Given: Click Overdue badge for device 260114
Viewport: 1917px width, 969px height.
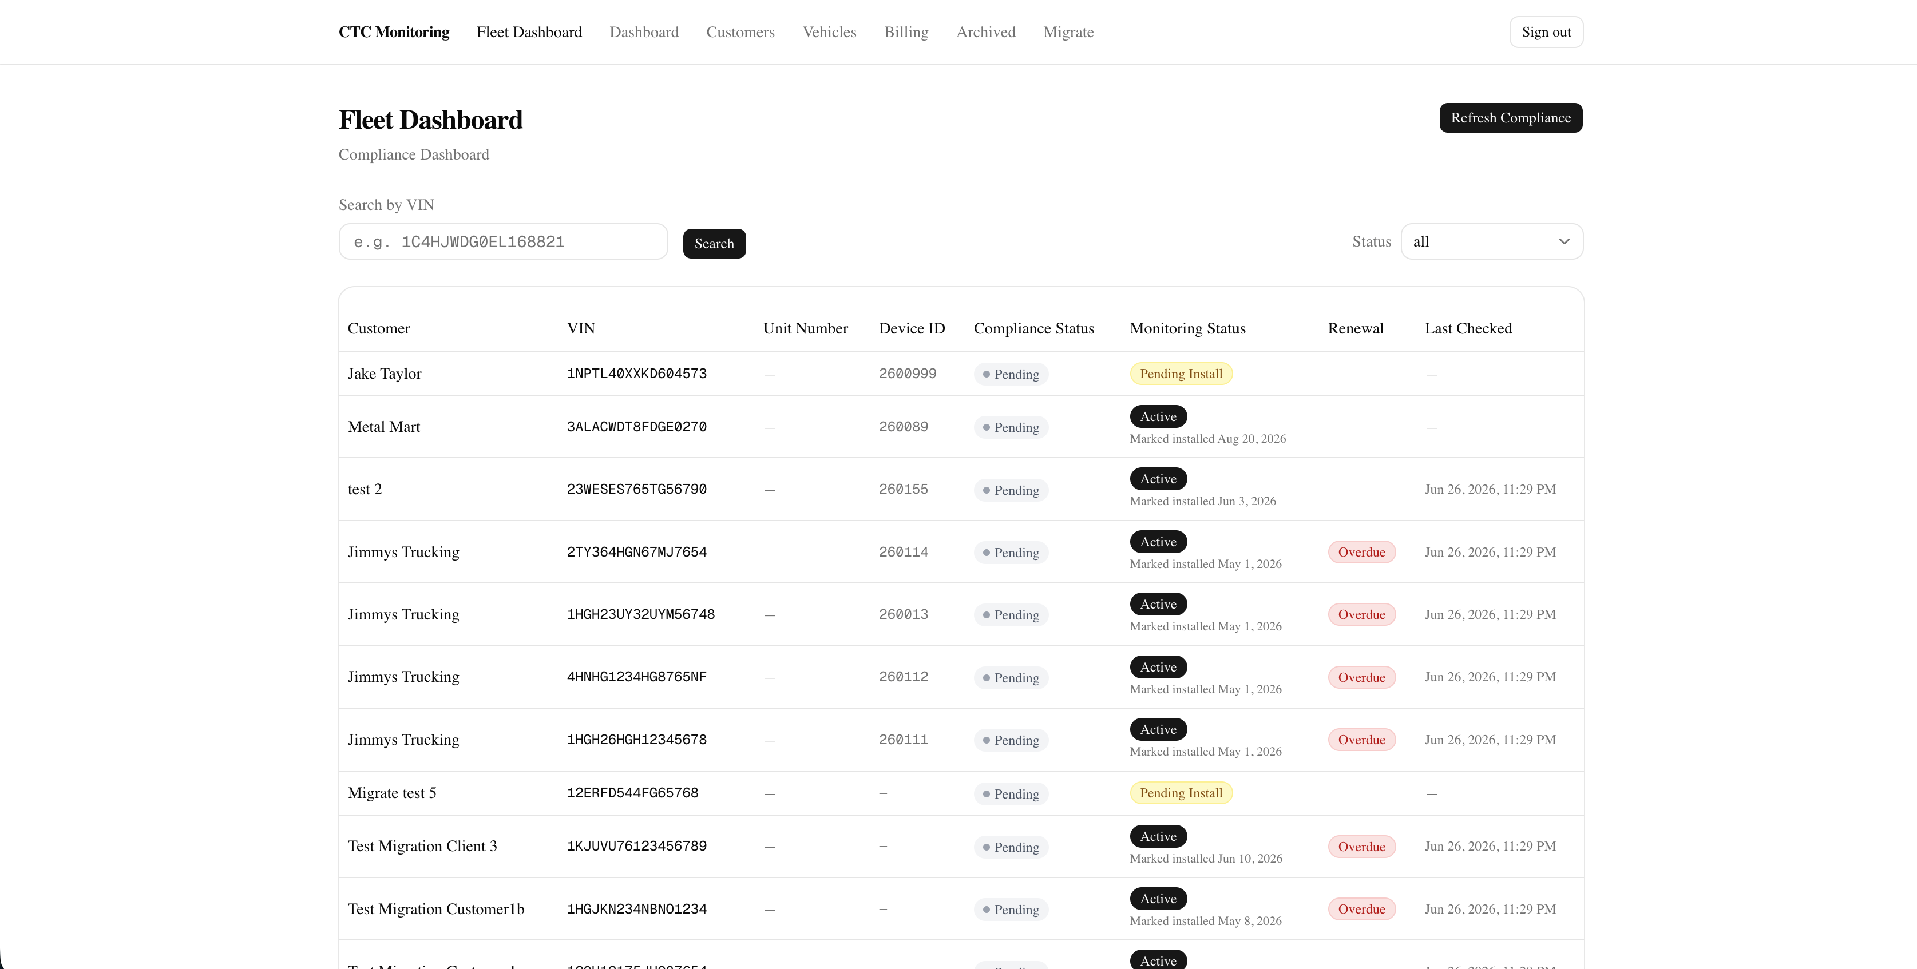Looking at the screenshot, I should pyautogui.click(x=1361, y=552).
